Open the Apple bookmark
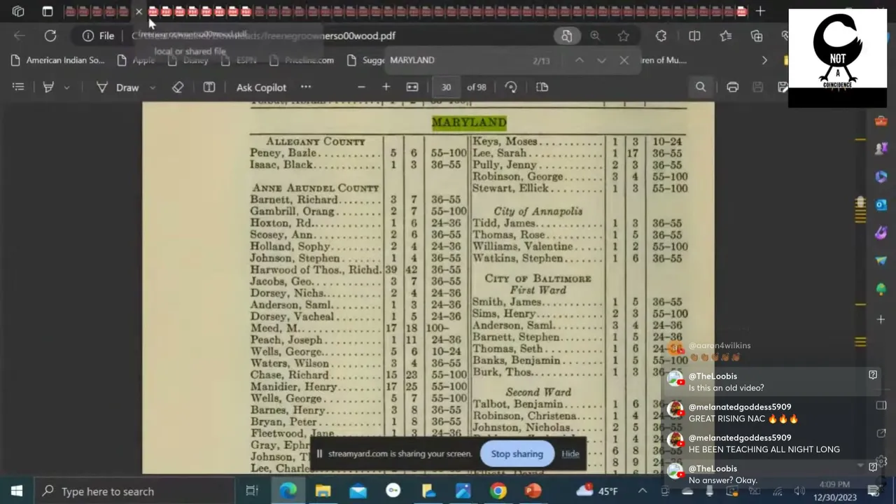The height and width of the screenshot is (504, 896). [x=136, y=60]
